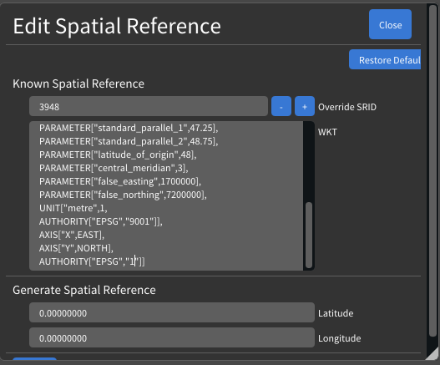Click the Latitude input field
Image resolution: width=440 pixels, height=365 pixels.
[172, 312]
